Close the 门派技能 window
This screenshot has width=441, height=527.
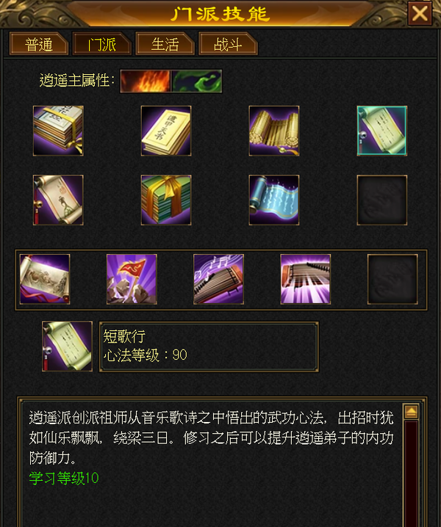click(x=420, y=13)
